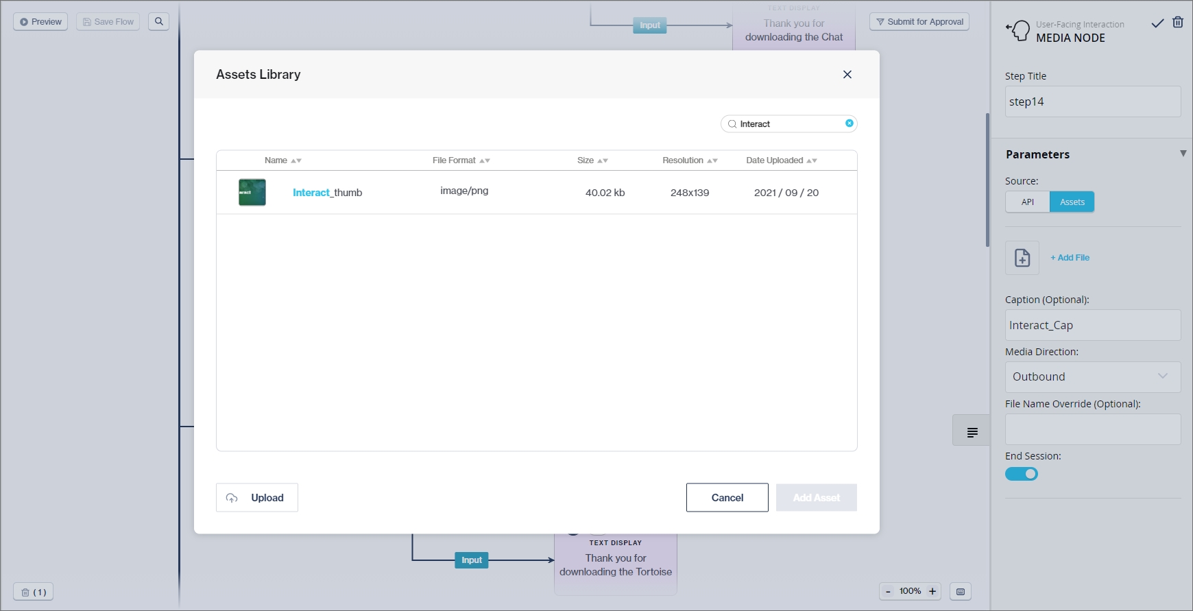The image size is (1193, 611).
Task: Zoom in with the plus icon
Action: click(932, 591)
